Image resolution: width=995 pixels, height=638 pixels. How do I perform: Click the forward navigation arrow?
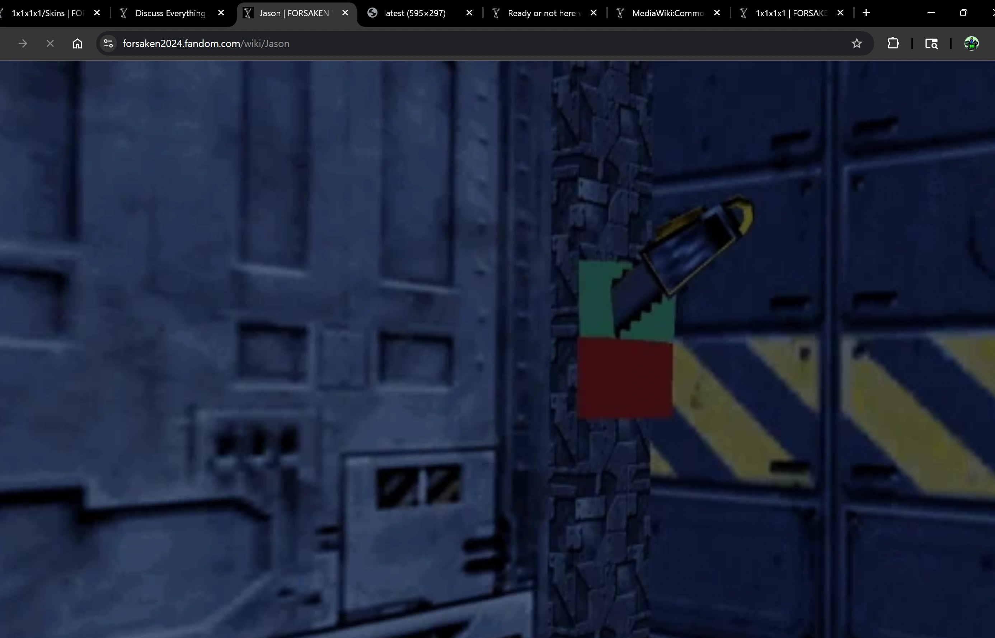(x=23, y=43)
